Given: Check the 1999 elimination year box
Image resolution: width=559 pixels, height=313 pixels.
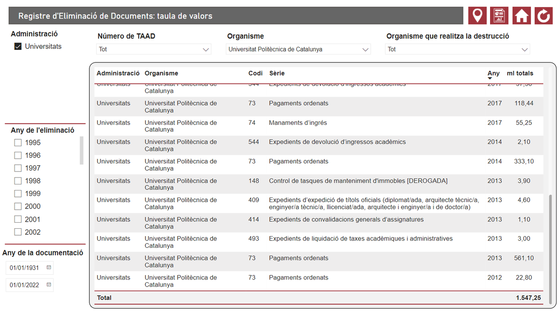Looking at the screenshot, I should [x=18, y=194].
